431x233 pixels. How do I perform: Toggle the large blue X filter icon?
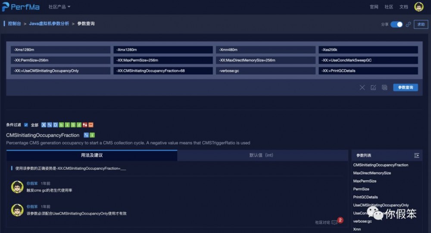point(44,125)
